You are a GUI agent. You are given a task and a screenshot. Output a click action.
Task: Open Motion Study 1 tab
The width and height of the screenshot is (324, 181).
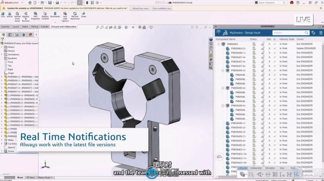pyautogui.click(x=45, y=178)
